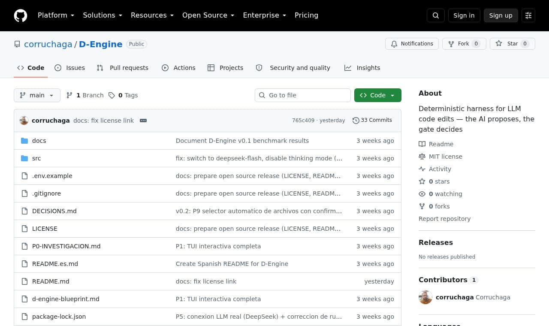Open Security and quality tab
The image size is (549, 326).
[293, 68]
